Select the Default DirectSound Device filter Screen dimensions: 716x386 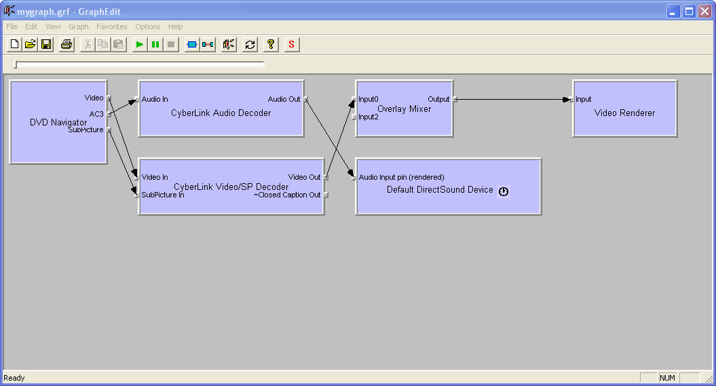pyautogui.click(x=449, y=187)
